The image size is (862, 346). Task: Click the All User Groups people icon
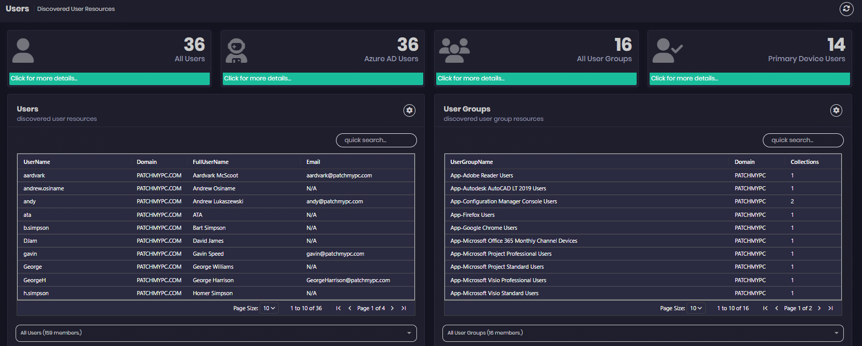pos(454,51)
